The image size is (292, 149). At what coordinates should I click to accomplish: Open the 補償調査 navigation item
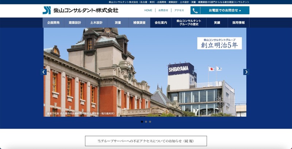coord(139,23)
